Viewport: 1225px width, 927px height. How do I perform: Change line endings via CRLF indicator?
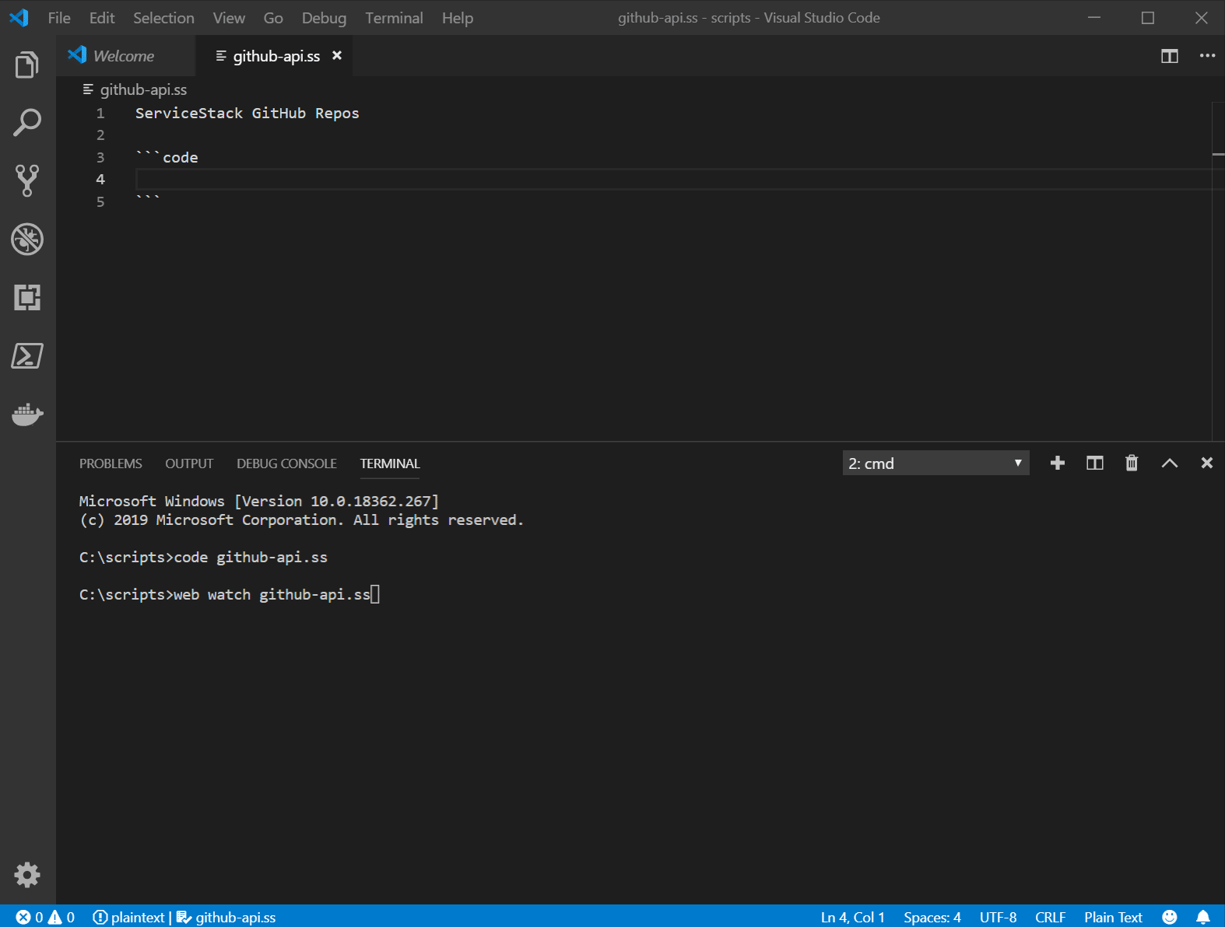(x=1051, y=917)
